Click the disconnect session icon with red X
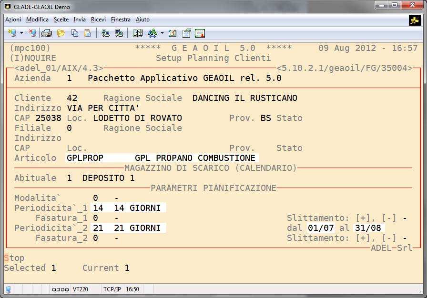This screenshot has width=427, height=298. click(32, 33)
